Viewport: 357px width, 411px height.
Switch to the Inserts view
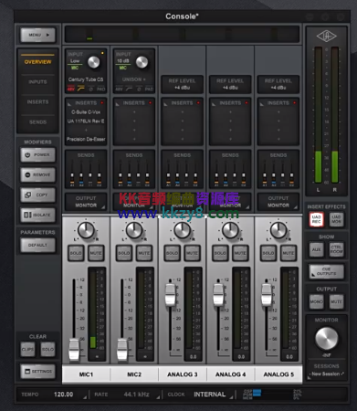click(x=37, y=102)
